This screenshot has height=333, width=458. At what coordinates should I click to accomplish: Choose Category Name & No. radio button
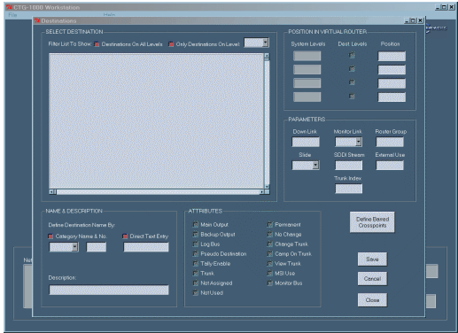(50, 236)
